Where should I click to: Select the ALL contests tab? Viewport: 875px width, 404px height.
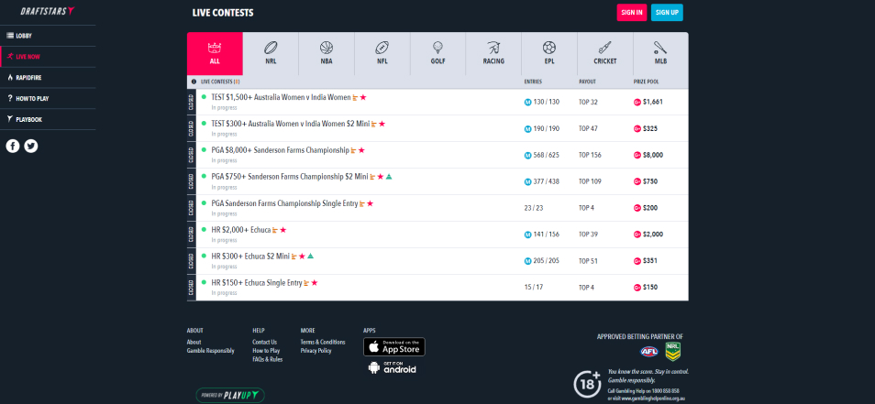click(x=215, y=53)
